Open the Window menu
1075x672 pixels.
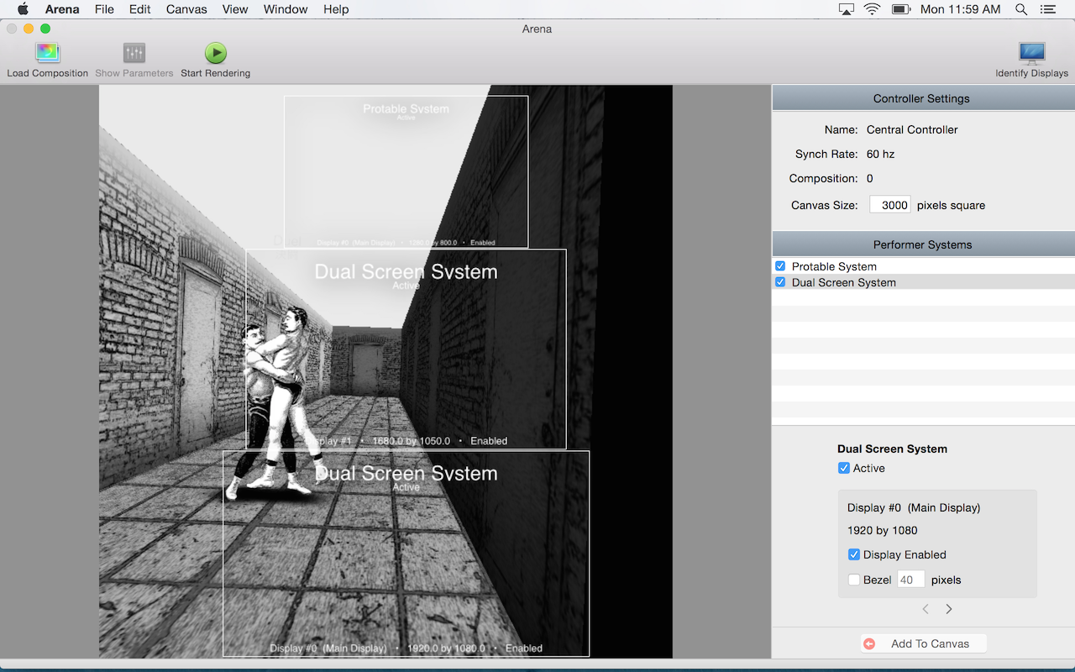tap(284, 9)
